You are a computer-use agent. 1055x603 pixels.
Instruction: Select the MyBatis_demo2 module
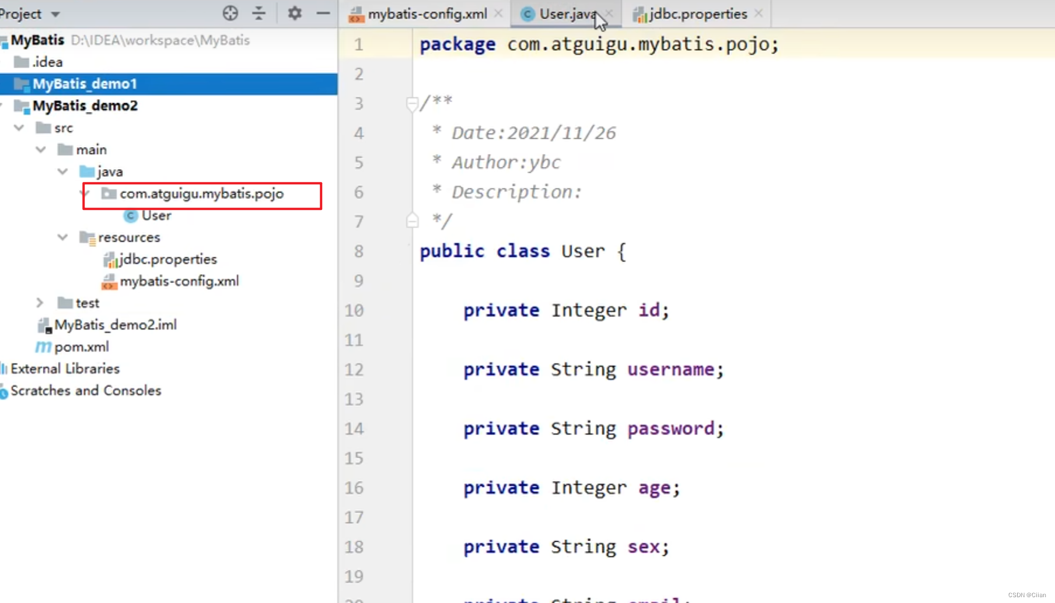[x=85, y=106]
